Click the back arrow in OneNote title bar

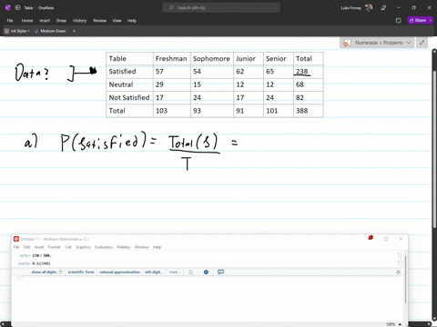coord(17,7)
